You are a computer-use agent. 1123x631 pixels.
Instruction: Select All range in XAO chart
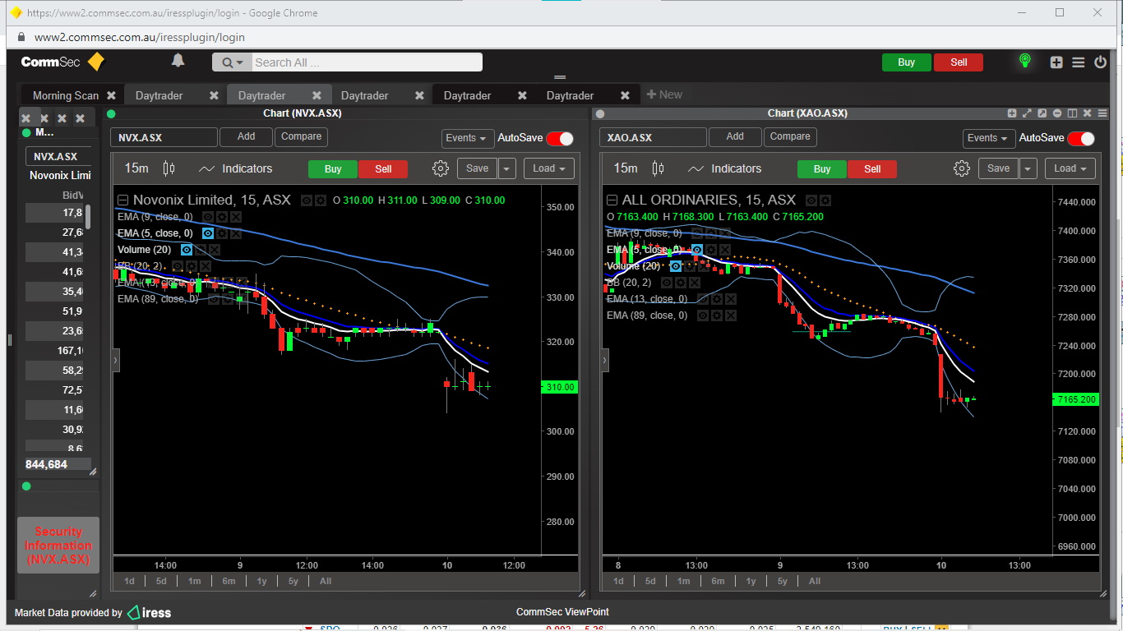815,581
